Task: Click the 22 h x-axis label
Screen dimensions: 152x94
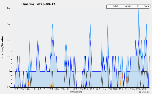Action: pyautogui.click(x=138, y=89)
